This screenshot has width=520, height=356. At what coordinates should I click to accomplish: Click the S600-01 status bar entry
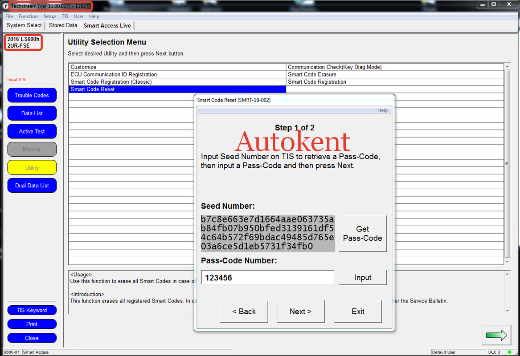[12, 352]
